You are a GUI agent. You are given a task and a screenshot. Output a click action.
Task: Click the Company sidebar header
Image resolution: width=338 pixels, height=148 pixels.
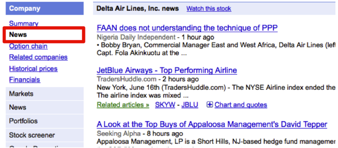(x=45, y=8)
